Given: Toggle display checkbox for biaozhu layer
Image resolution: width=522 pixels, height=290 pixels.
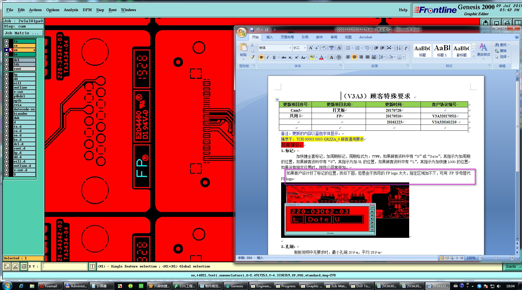Looking at the screenshot, I should click(x=7, y=114).
